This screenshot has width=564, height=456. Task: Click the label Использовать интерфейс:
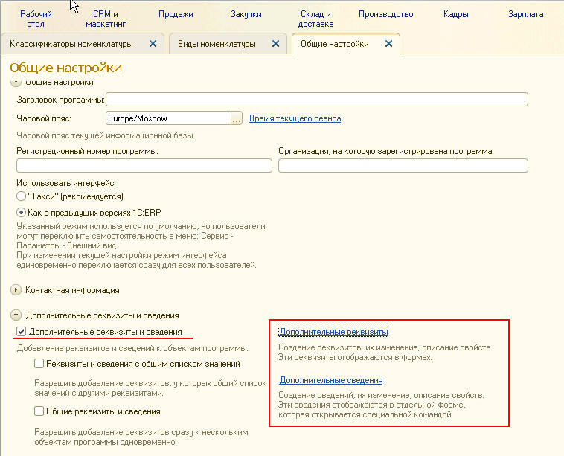pyautogui.click(x=66, y=183)
